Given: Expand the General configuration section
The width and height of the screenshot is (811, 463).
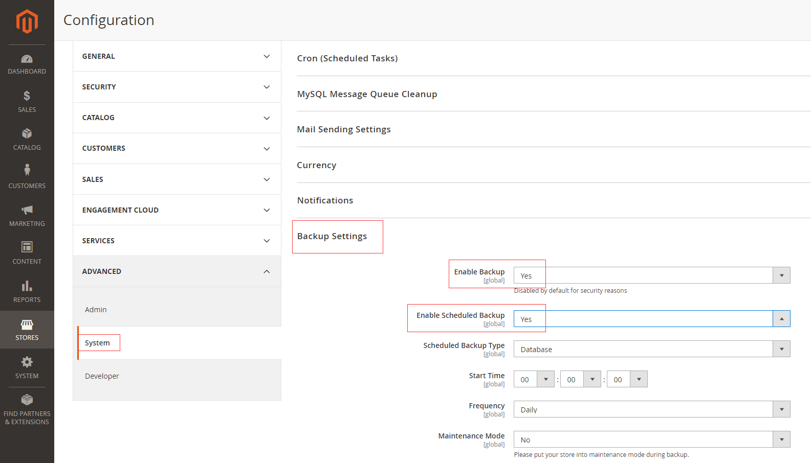Looking at the screenshot, I should (177, 56).
